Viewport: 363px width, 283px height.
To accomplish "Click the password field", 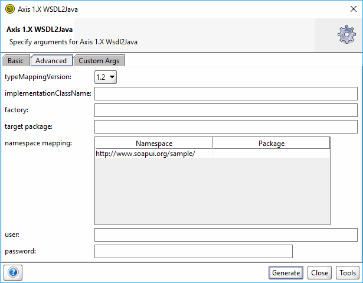I will (x=194, y=251).
